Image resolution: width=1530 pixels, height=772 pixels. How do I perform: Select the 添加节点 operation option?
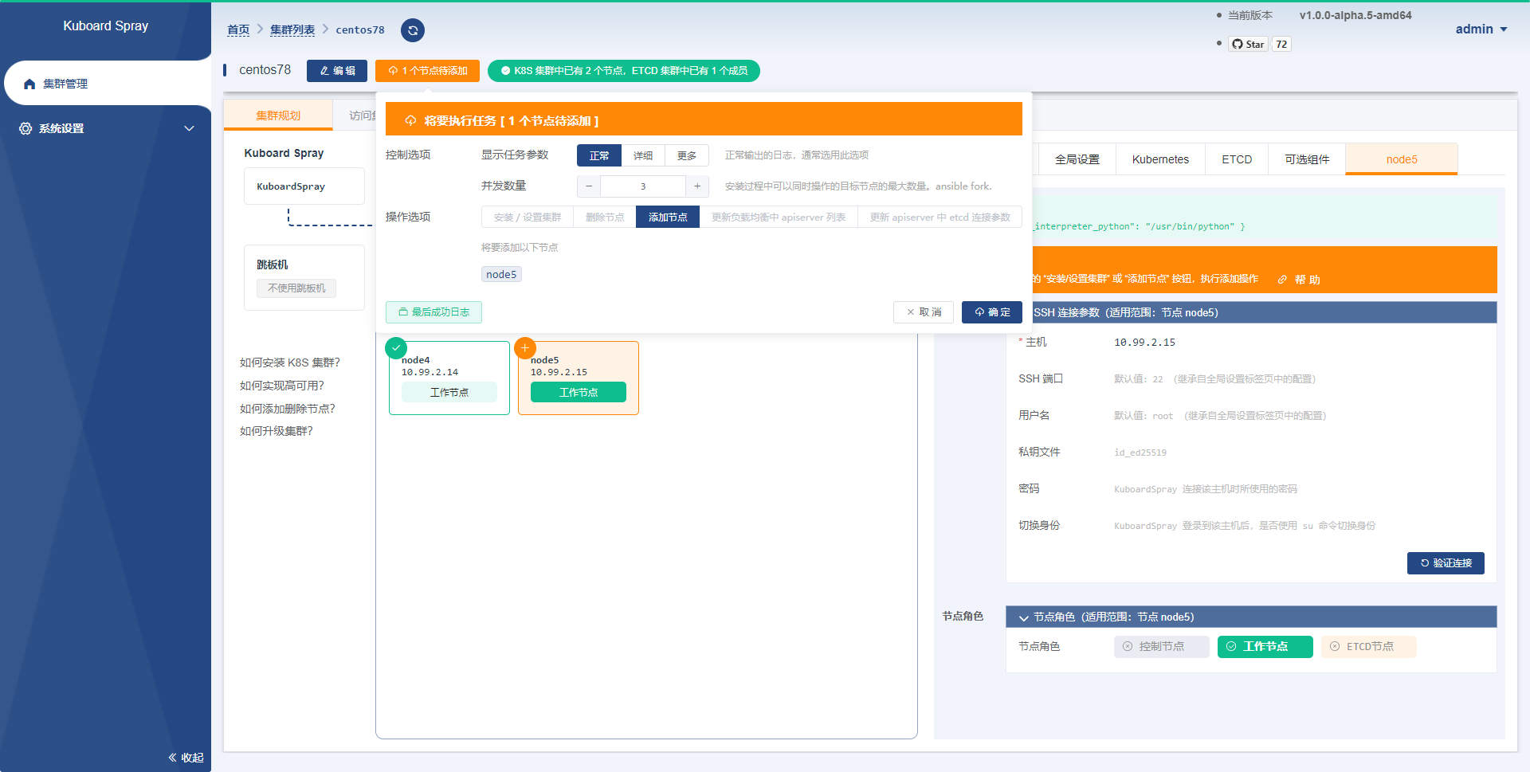668,217
